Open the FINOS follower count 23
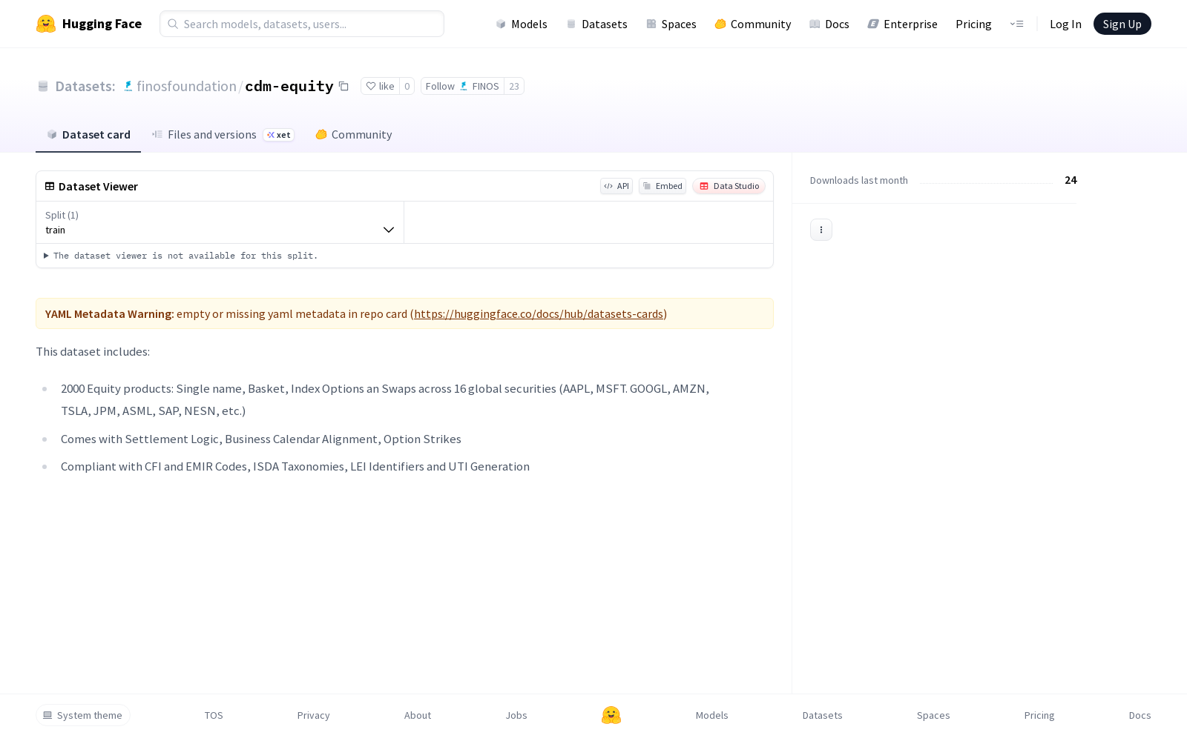The width and height of the screenshot is (1187, 741). (514, 86)
